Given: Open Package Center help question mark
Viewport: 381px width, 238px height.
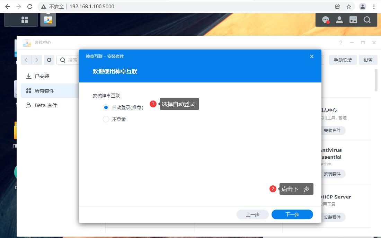Looking at the screenshot, I should [x=341, y=43].
